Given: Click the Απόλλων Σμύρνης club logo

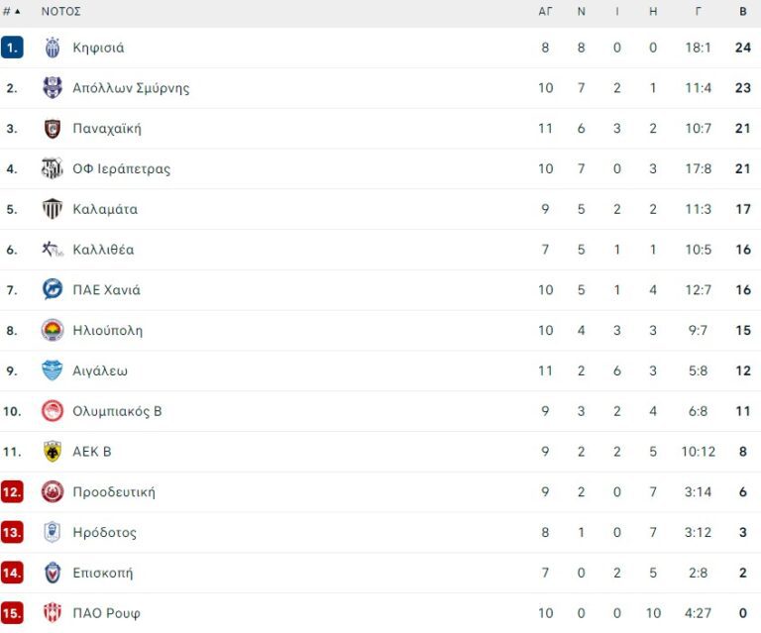Looking at the screenshot, I should [53, 88].
